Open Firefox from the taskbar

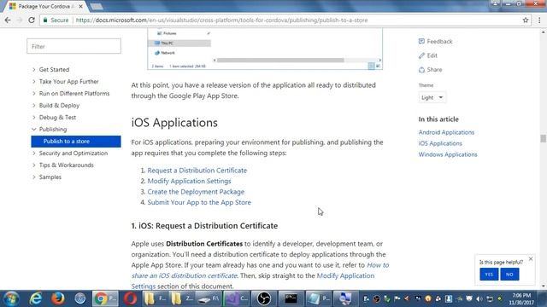pyautogui.click(x=58, y=298)
